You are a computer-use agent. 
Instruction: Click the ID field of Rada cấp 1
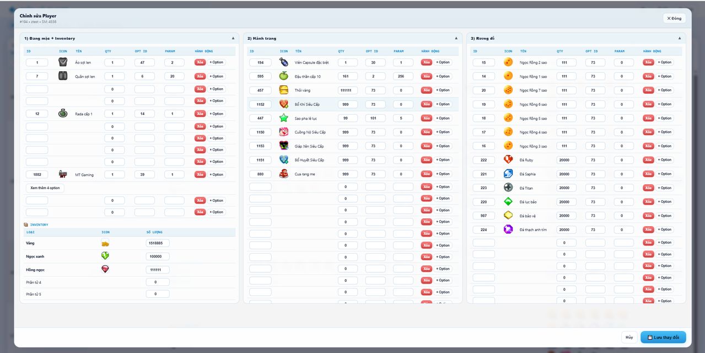[37, 114]
